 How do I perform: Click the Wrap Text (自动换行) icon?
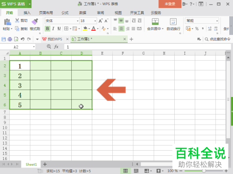[173, 21]
